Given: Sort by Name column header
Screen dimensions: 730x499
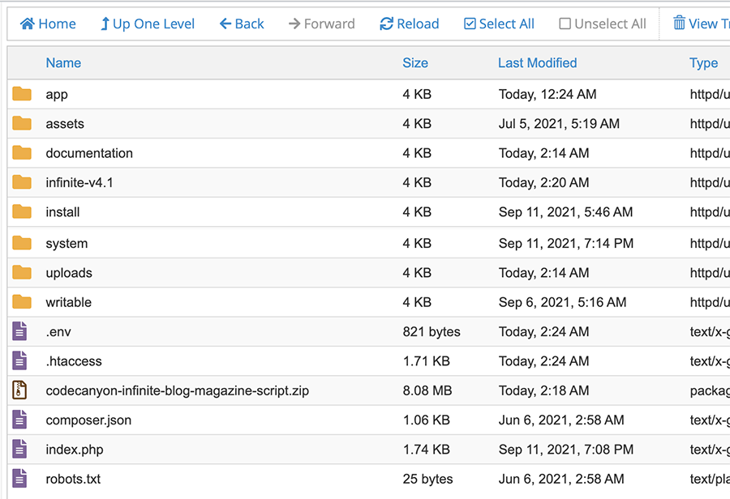Looking at the screenshot, I should tap(63, 63).
